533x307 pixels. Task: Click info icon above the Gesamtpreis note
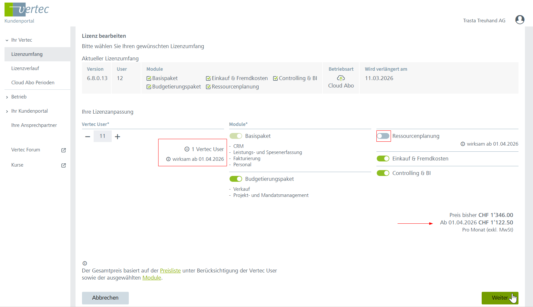(85, 263)
